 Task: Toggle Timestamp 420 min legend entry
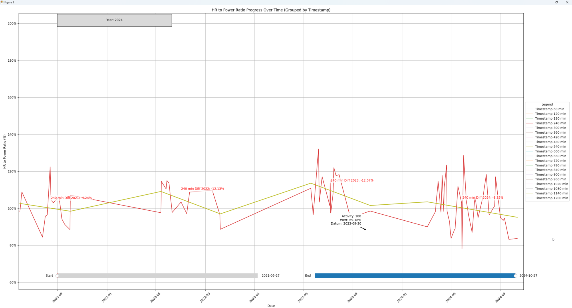(546, 137)
